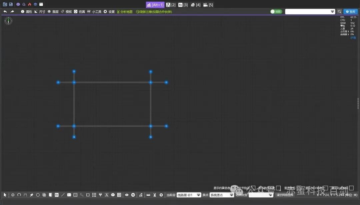Screen dimensions: 360x205
Task: Enable the 显示路径长度 checkbox
Action: pos(278,188)
